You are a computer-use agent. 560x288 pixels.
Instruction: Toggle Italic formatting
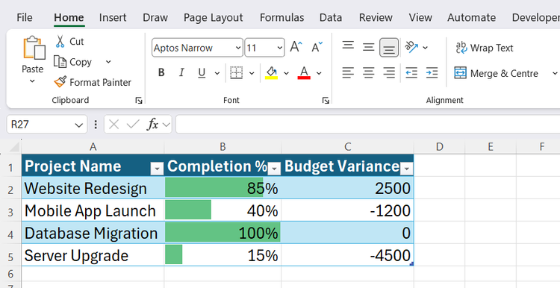pyautogui.click(x=181, y=73)
